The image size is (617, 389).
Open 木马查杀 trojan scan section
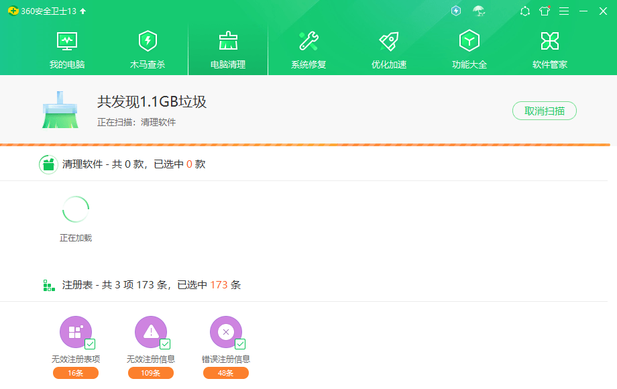(x=148, y=50)
